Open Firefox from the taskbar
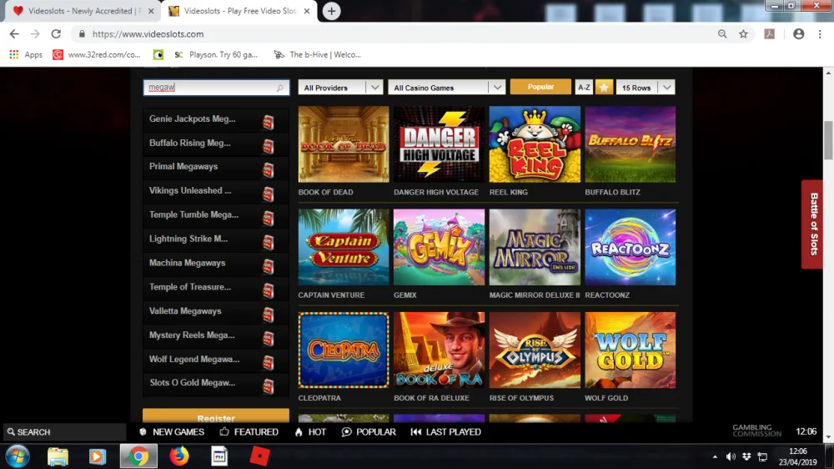This screenshot has width=834, height=469. click(x=178, y=456)
